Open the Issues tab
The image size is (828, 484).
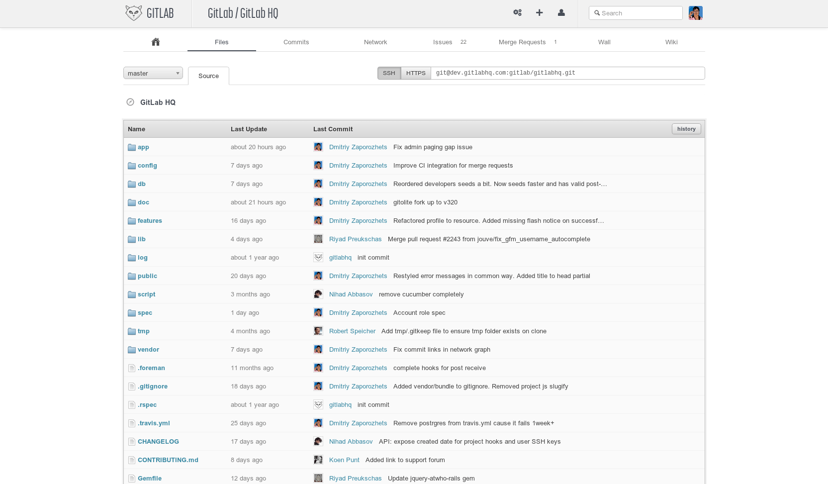click(x=443, y=42)
